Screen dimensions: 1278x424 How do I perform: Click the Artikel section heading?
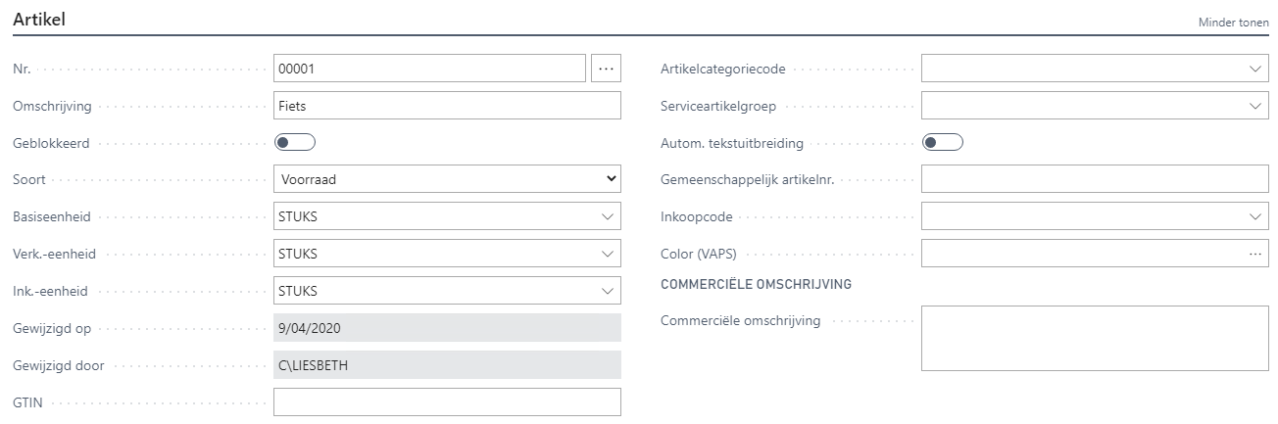(39, 19)
